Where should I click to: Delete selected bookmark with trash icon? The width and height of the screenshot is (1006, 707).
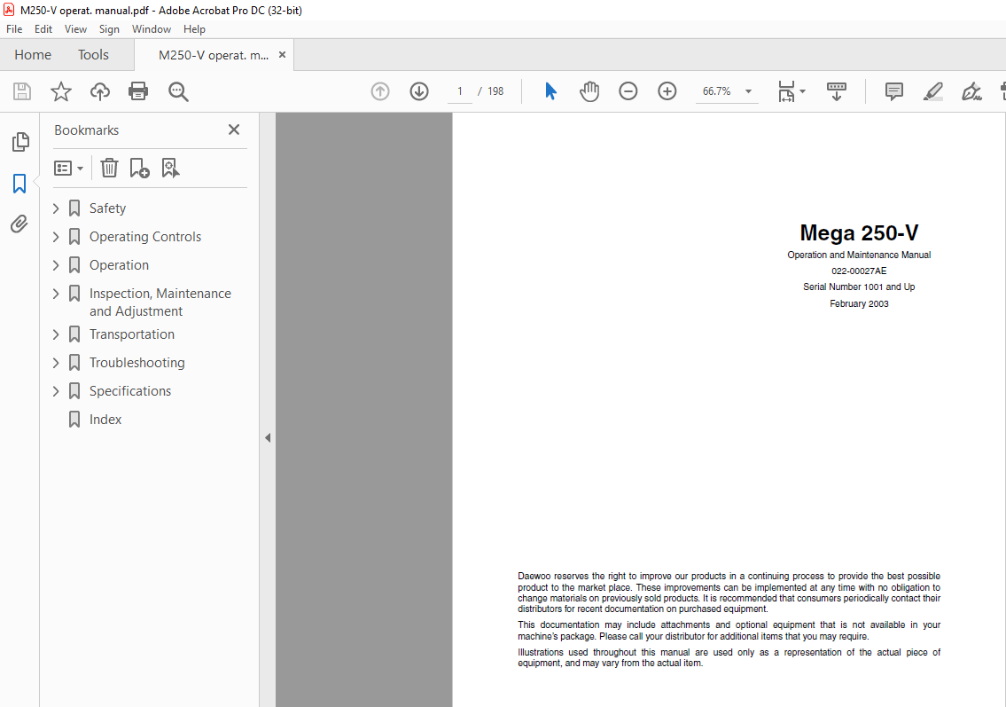click(109, 169)
